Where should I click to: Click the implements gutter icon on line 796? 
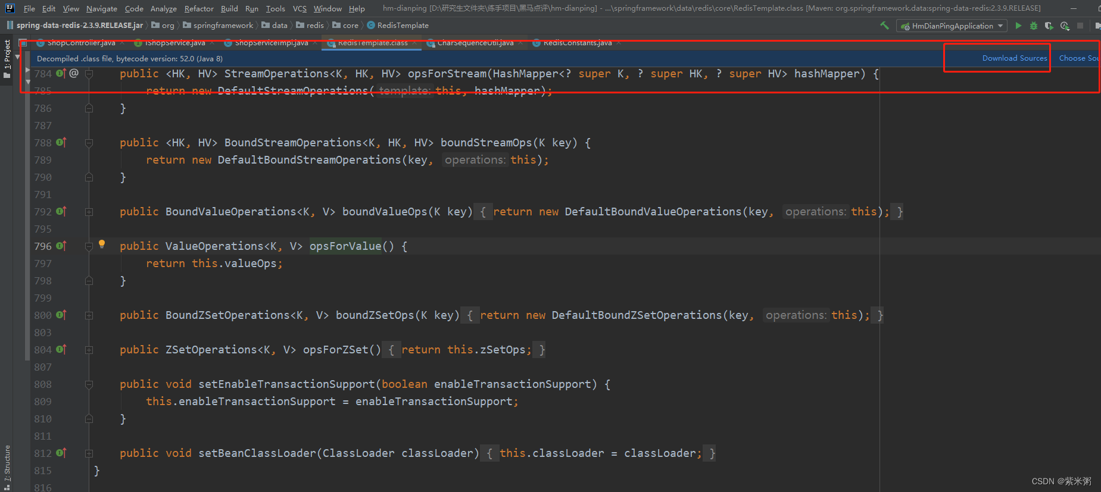coord(61,246)
